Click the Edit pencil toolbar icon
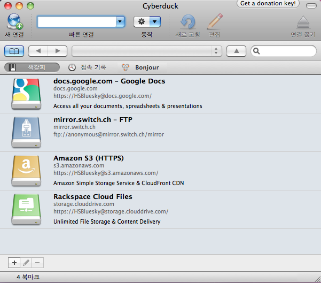The width and height of the screenshot is (321, 283). point(215,22)
